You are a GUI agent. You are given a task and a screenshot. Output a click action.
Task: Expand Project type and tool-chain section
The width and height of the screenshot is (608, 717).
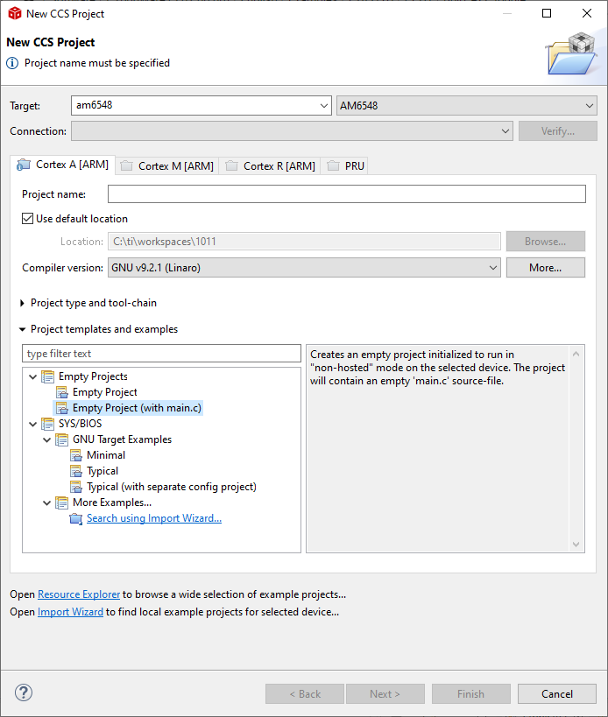click(21, 304)
